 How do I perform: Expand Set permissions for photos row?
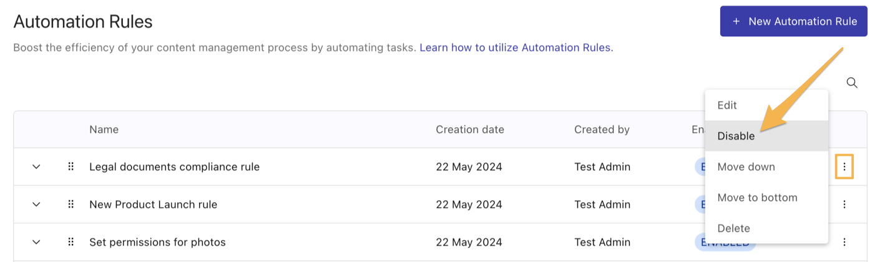[36, 242]
